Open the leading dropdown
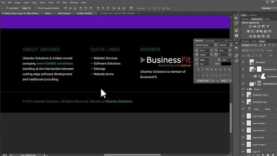Viewport: 277px width, 156px height. (230, 50)
